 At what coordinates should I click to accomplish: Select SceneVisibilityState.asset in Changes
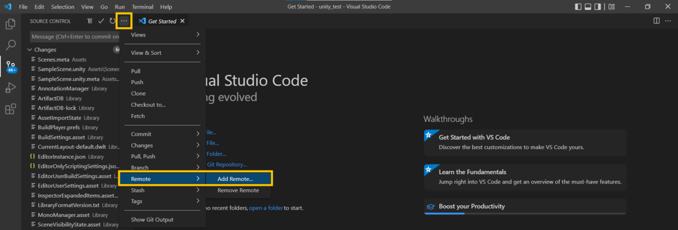click(x=71, y=224)
